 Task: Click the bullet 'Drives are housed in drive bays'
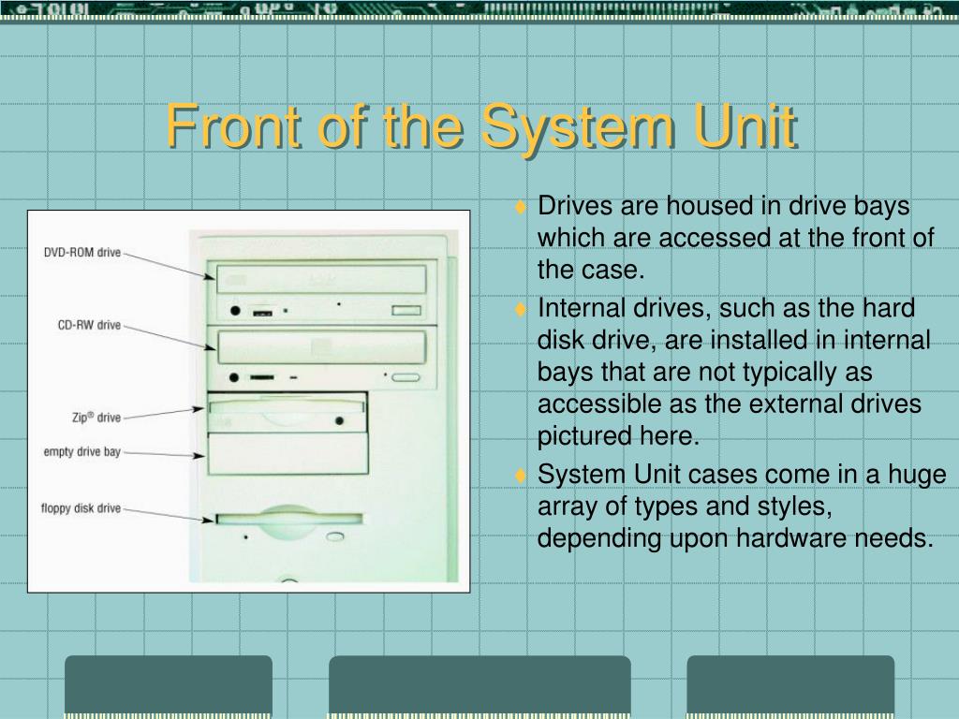pos(735,237)
